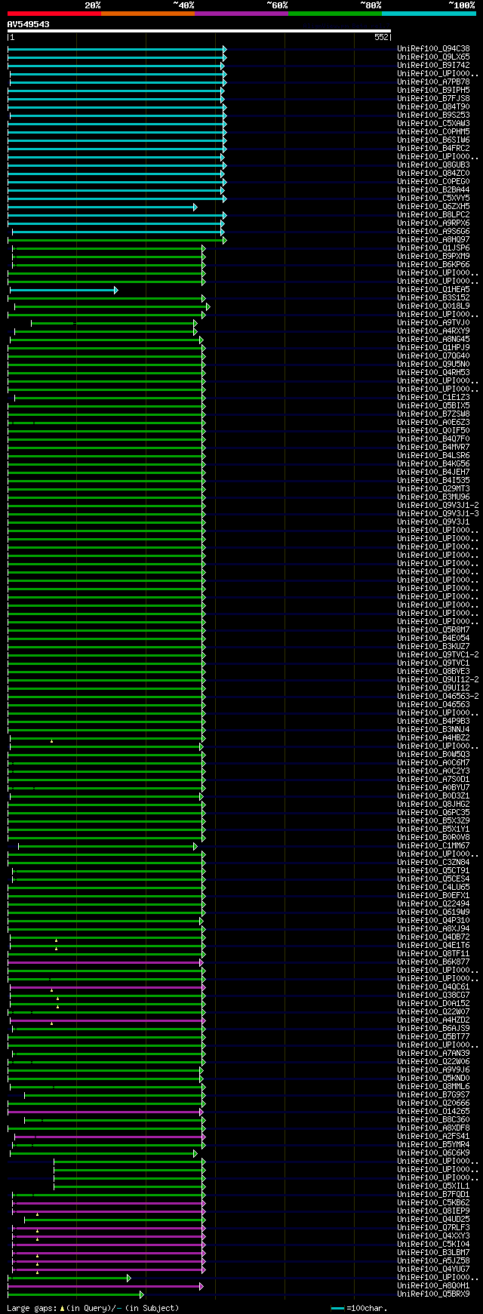
Task: Select the UniRef100_Q8GUB3 label
Action: click(433, 165)
